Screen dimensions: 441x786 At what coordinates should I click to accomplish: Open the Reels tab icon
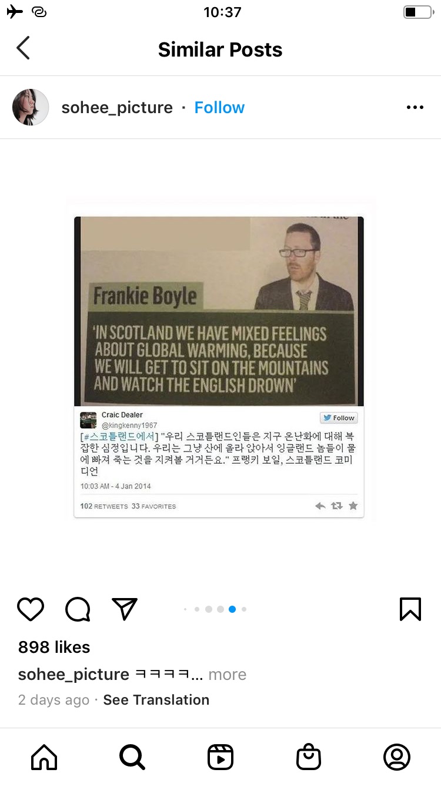coord(220,757)
